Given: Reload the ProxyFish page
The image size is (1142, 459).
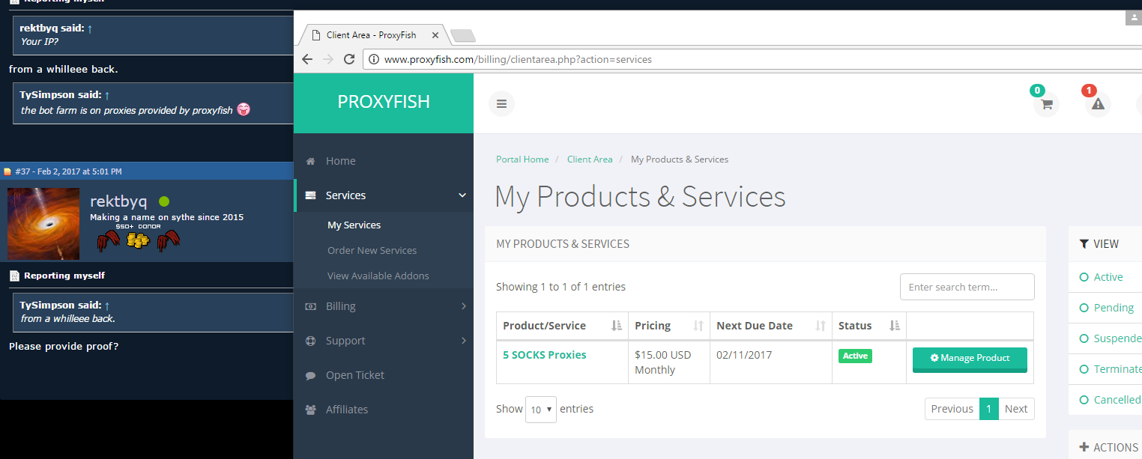Looking at the screenshot, I should click(x=349, y=59).
